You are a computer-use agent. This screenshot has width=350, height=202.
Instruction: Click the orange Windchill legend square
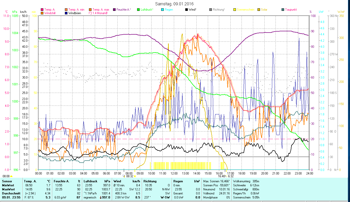(x=42, y=13)
